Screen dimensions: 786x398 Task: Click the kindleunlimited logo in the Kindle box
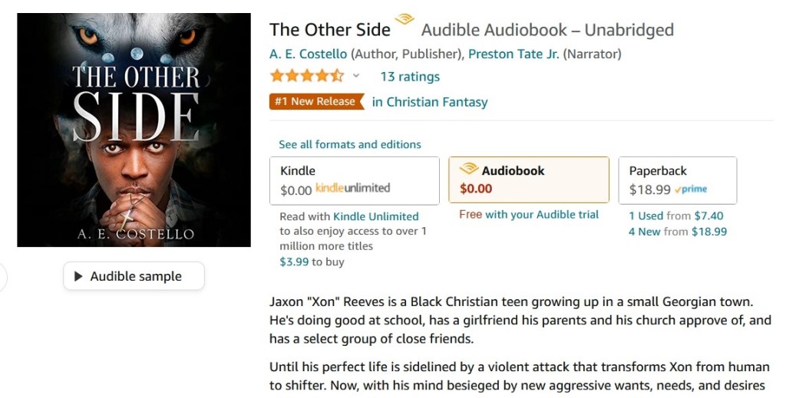[352, 189]
